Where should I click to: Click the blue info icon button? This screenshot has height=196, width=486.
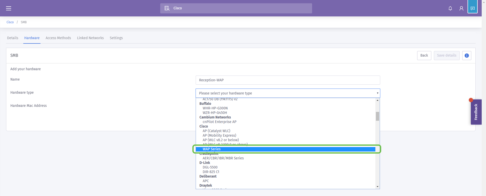pyautogui.click(x=467, y=56)
